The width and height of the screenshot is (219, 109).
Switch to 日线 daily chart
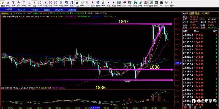[x=61, y=4]
